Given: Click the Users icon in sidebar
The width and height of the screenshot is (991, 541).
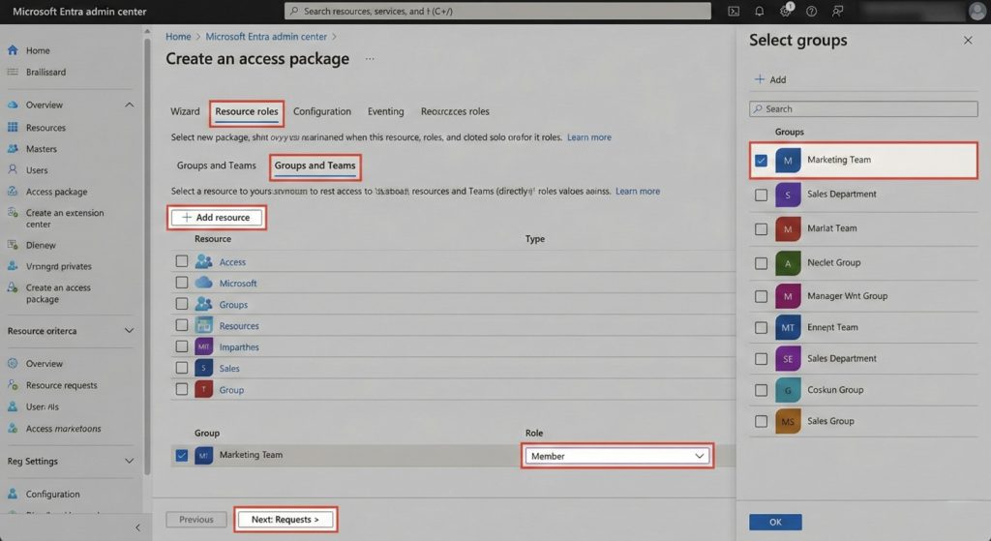Looking at the screenshot, I should click(13, 170).
